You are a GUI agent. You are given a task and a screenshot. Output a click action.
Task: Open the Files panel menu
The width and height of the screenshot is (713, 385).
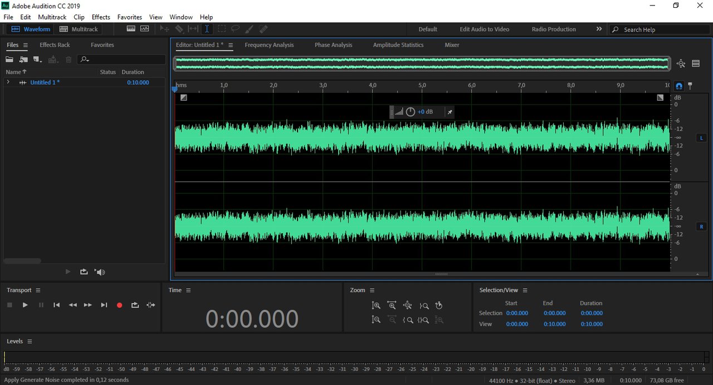(x=26, y=45)
